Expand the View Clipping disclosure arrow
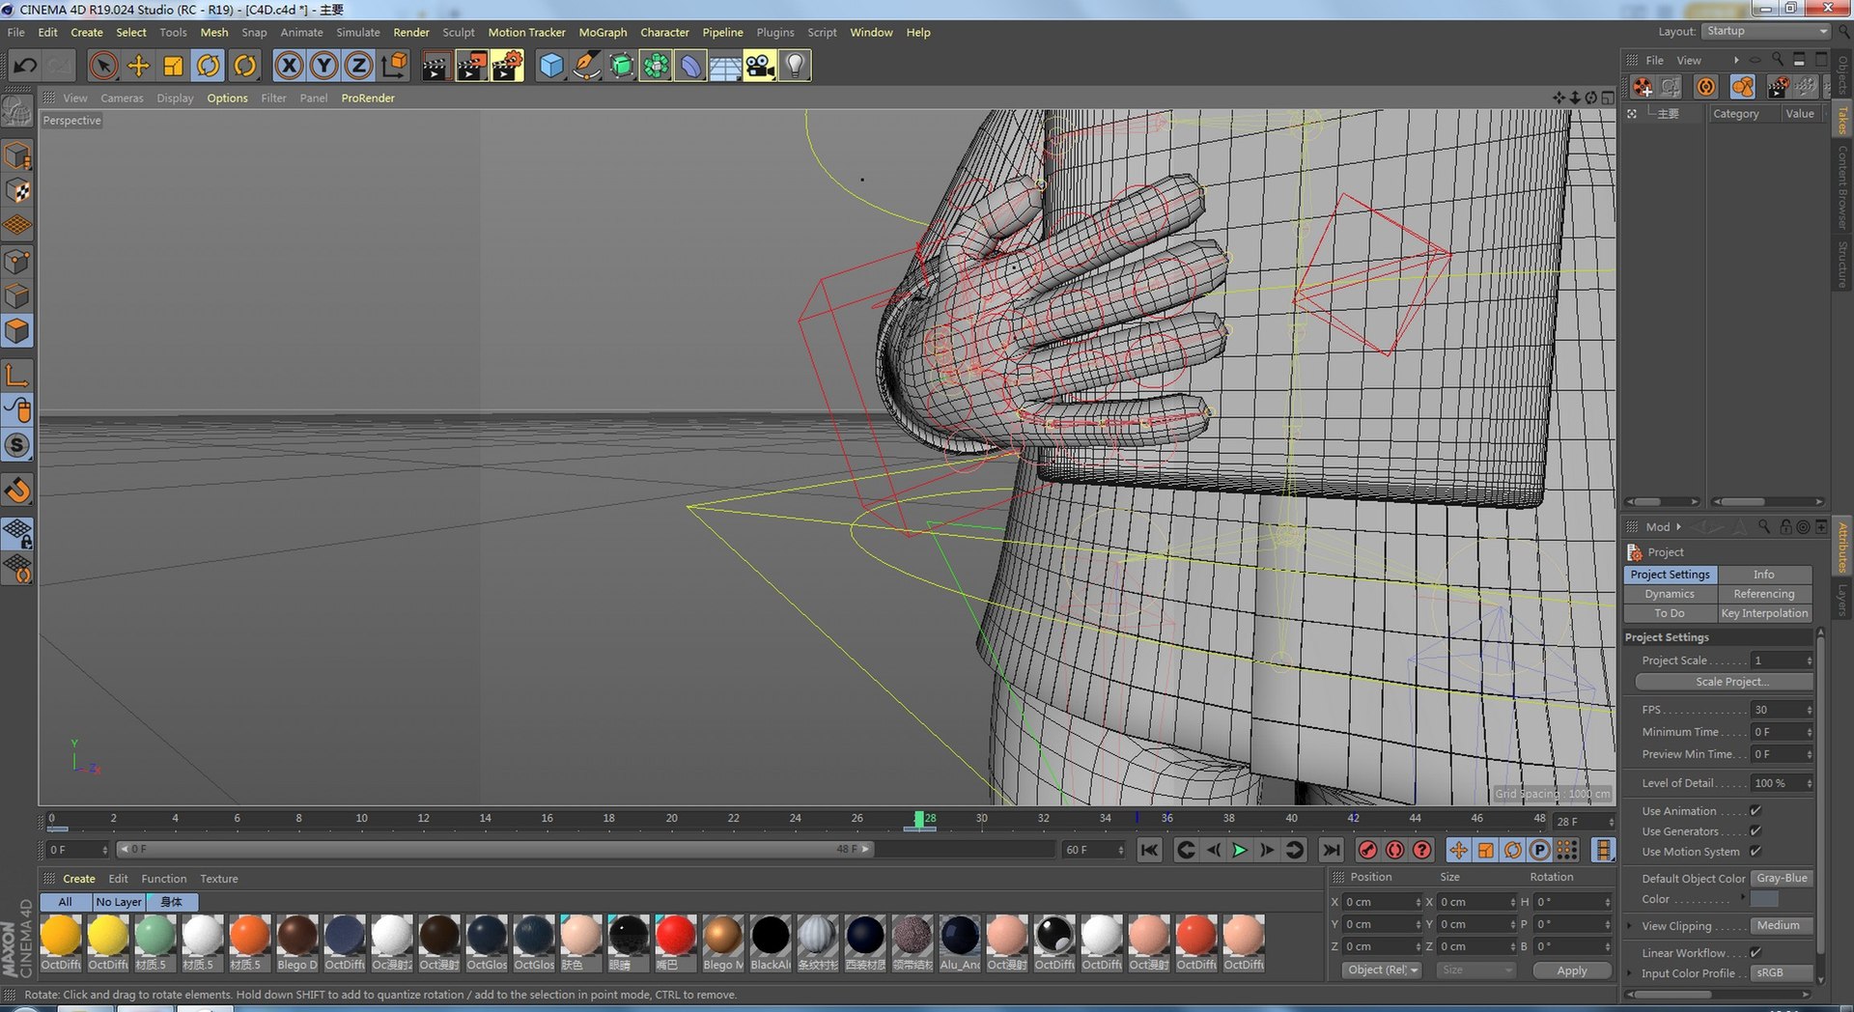This screenshot has height=1012, width=1854. 1631,926
